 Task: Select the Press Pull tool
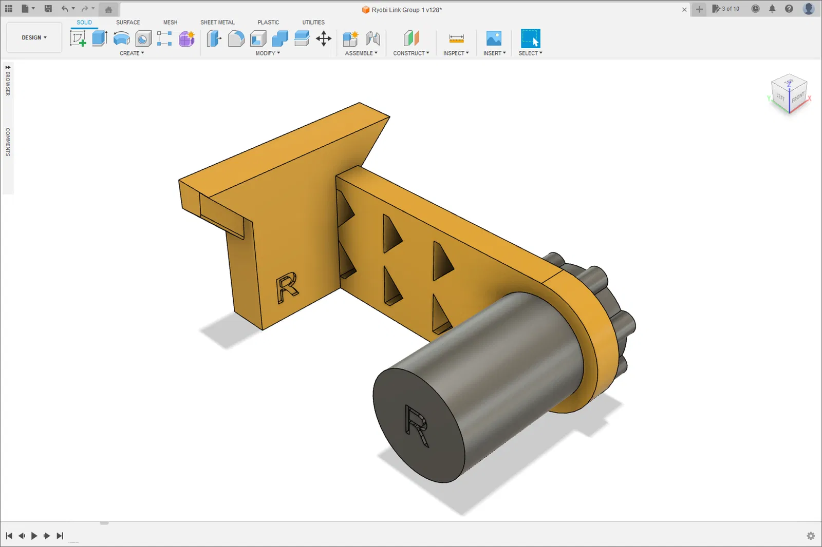pyautogui.click(x=214, y=38)
